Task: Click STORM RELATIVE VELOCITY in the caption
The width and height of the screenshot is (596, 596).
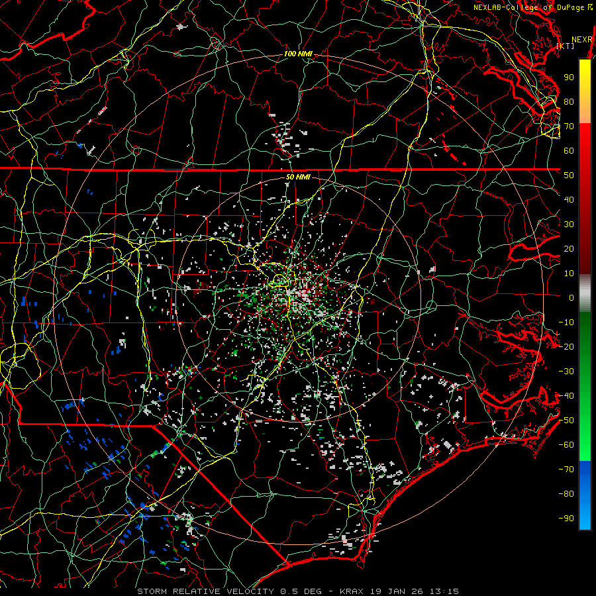Action: (x=205, y=591)
